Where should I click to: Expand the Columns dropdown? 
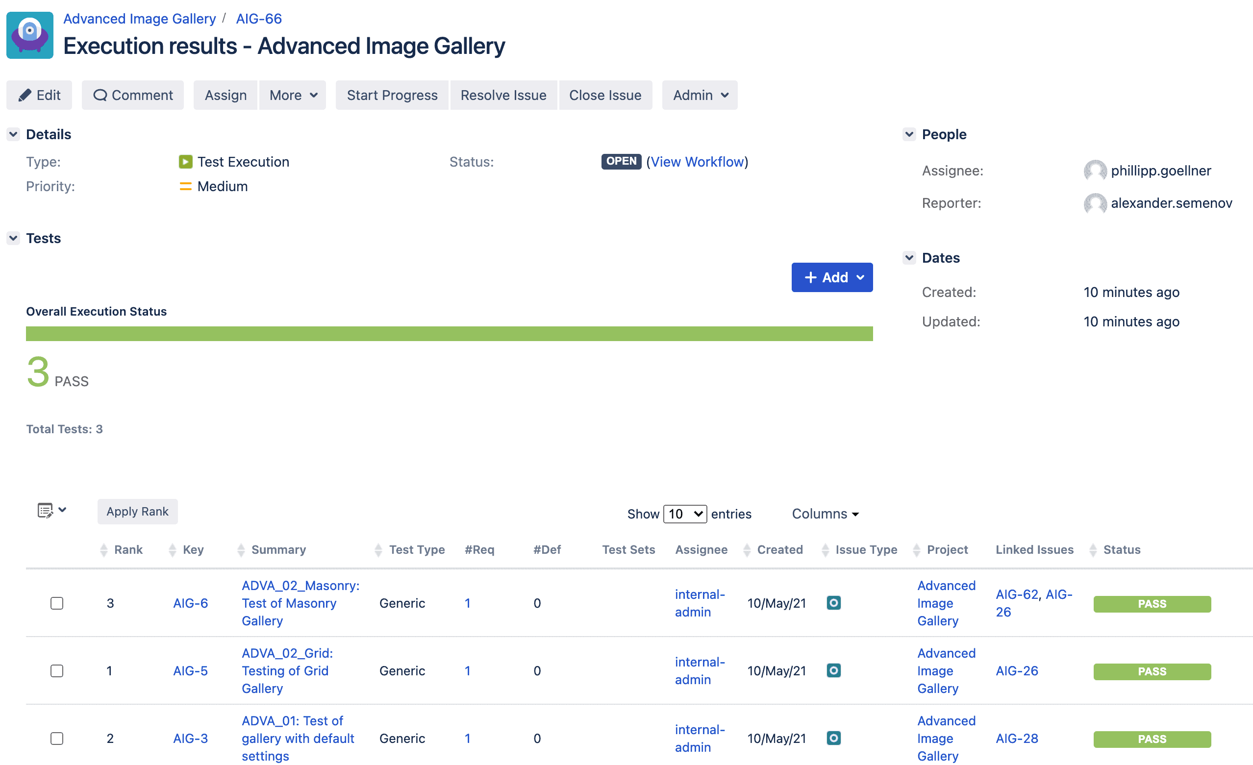826,514
